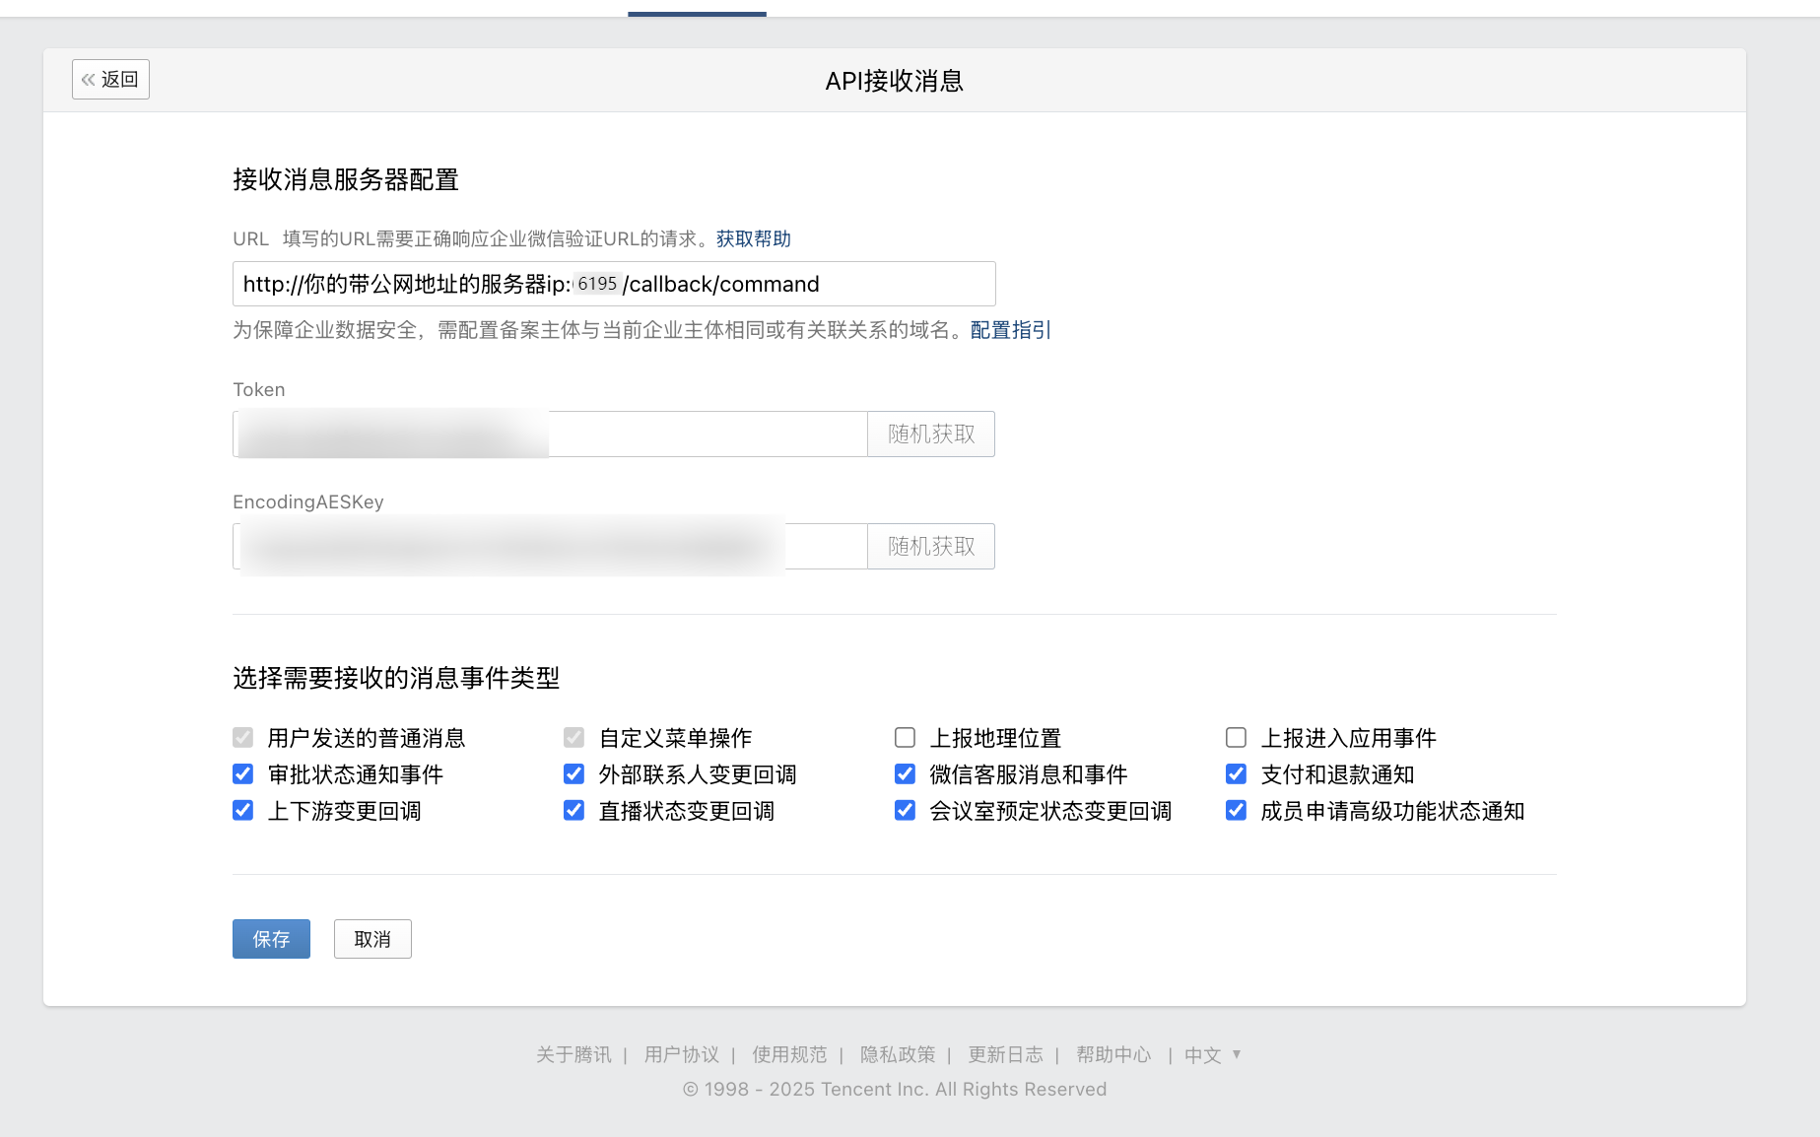
Task: Open the 配置指引 configuration guide link
Action: click(1010, 330)
